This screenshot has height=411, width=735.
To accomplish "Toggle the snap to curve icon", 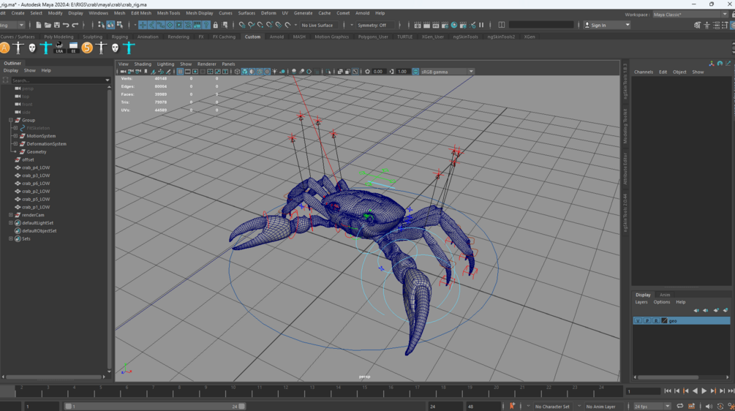I will click(252, 25).
